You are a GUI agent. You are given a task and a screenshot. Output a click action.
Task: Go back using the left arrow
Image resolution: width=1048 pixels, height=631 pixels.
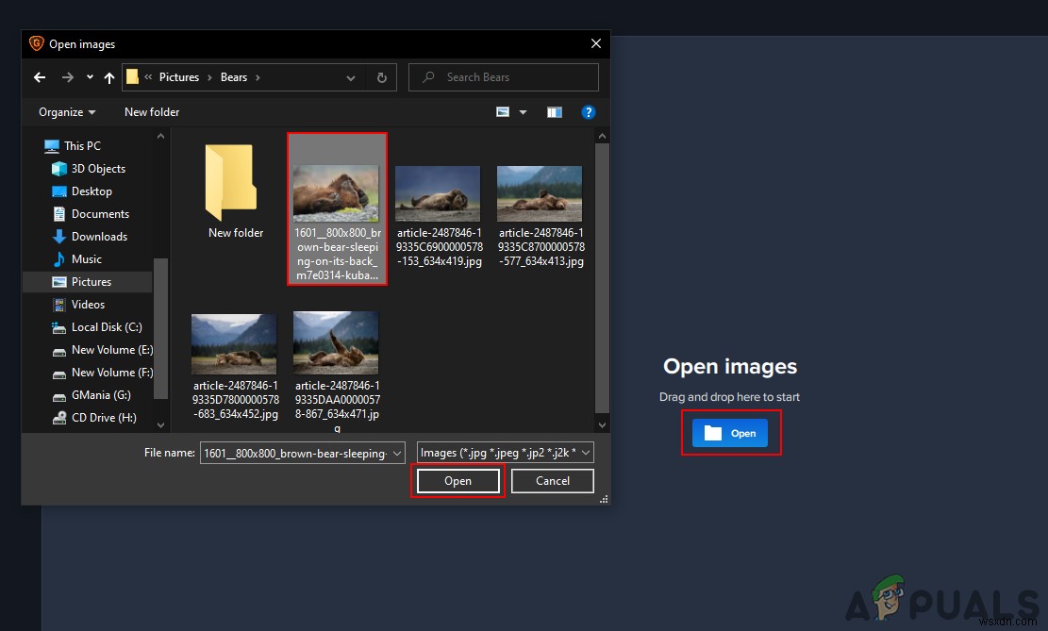(40, 77)
